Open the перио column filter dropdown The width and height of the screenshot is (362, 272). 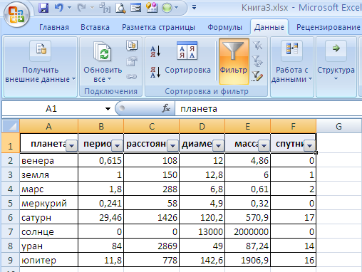(x=117, y=145)
